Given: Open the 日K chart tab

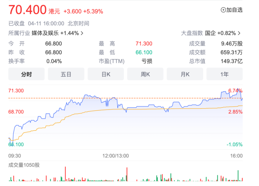Looking at the screenshot, I should 106,74.
